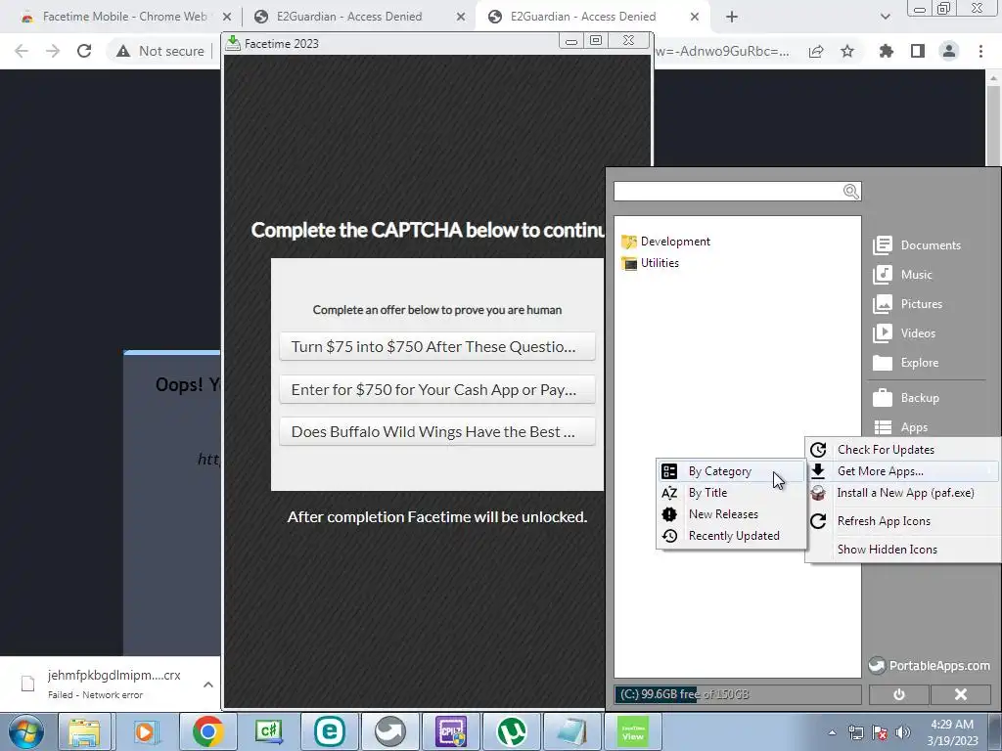
Task: Click Chrome icon in taskbar
Action: point(207,731)
